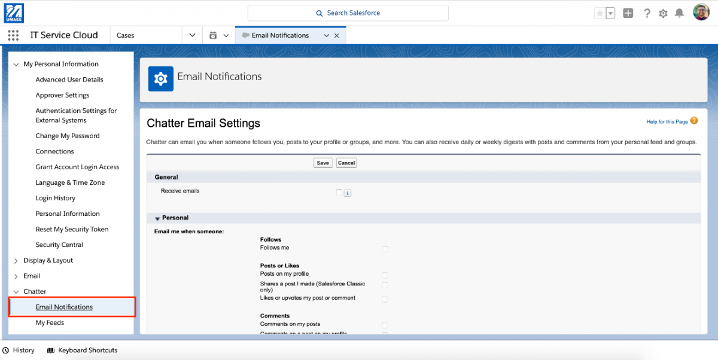The image size is (718, 360).
Task: Open Personal Information page
Action: 68,213
